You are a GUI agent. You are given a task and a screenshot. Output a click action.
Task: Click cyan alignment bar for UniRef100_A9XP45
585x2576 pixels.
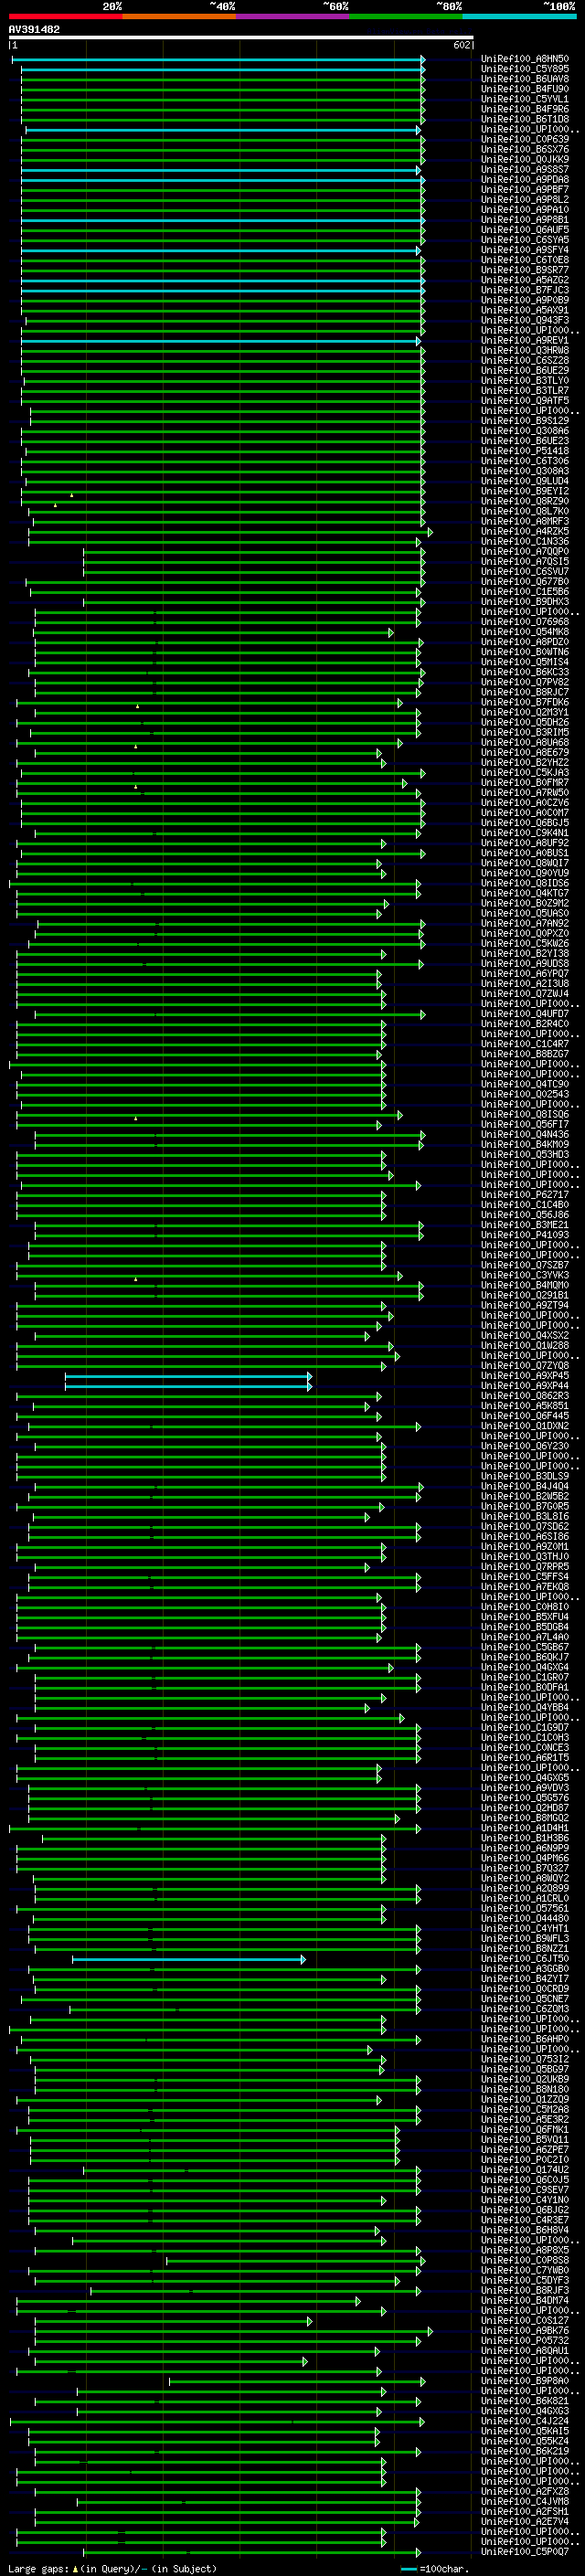click(189, 1376)
